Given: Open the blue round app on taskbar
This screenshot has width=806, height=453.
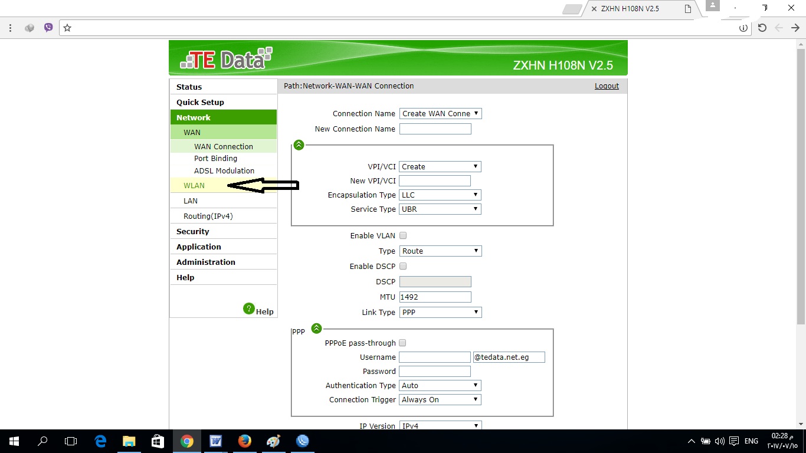Looking at the screenshot, I should point(302,441).
